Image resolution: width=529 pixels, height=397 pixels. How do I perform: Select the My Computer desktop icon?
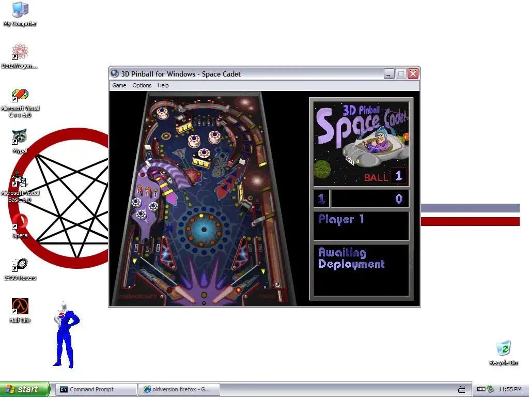[20, 14]
